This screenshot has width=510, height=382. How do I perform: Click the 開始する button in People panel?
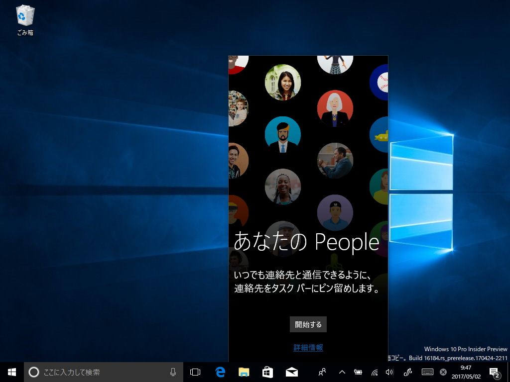[308, 324]
